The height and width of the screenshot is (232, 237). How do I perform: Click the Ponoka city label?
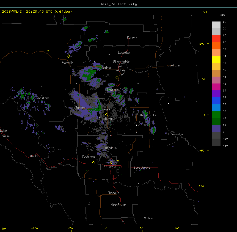[x=132, y=37]
